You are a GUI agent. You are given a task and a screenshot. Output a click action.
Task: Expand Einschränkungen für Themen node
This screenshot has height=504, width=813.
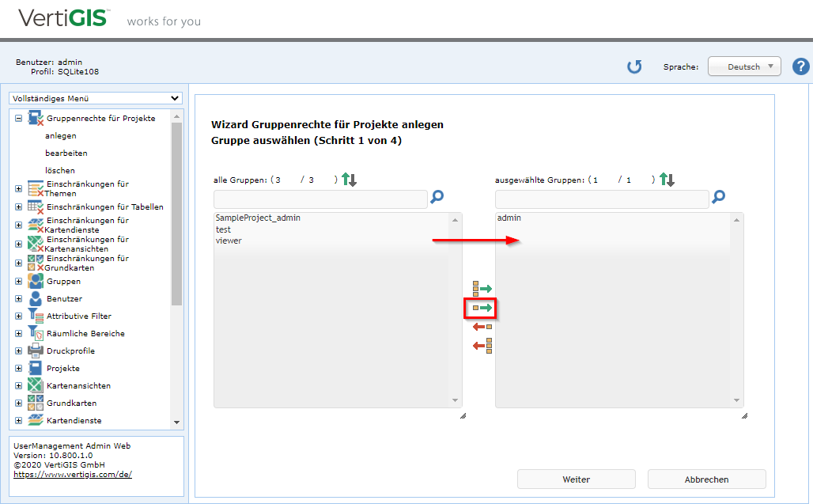pos(19,189)
